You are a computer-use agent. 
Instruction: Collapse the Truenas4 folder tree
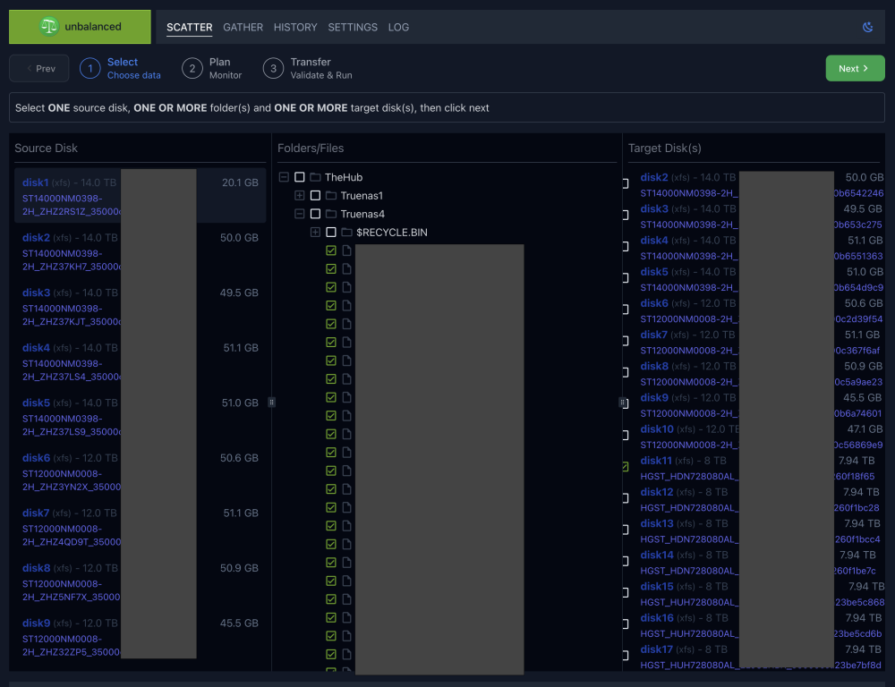click(x=299, y=214)
